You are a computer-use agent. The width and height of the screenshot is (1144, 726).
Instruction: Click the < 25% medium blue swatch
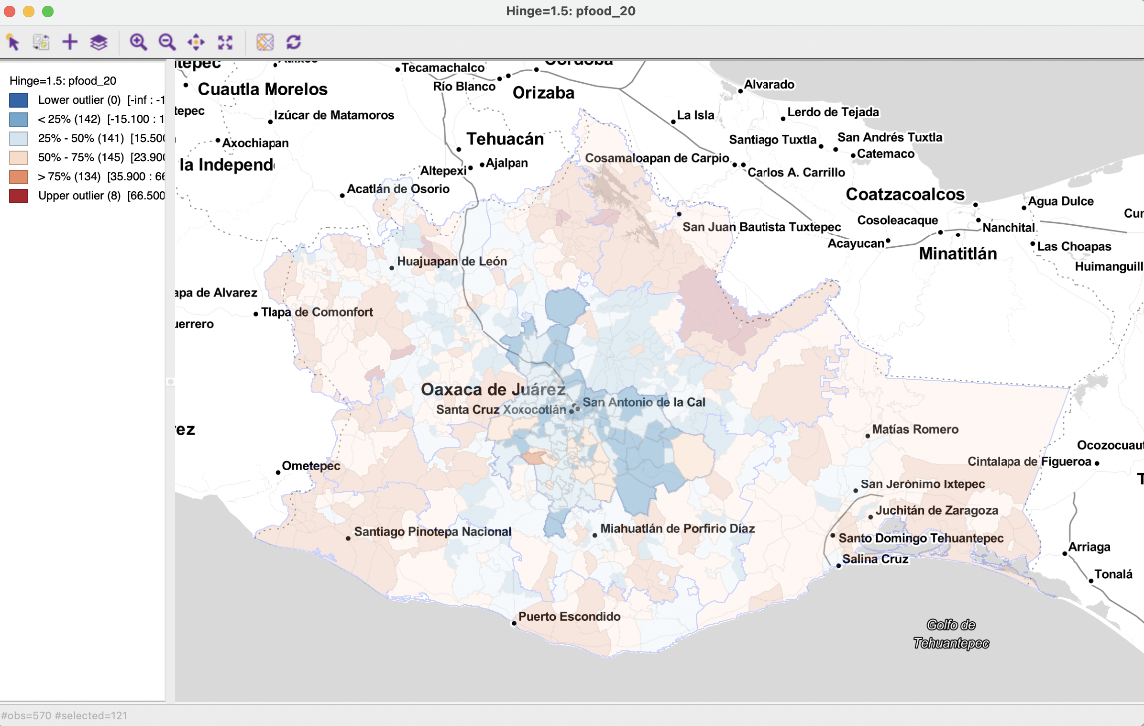19,119
